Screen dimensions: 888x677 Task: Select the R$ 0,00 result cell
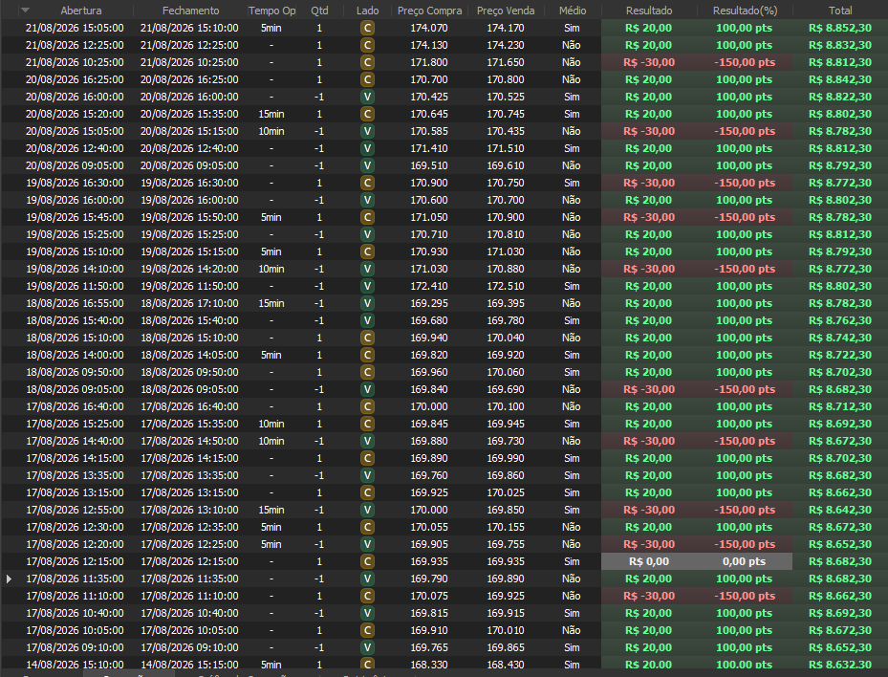click(648, 561)
